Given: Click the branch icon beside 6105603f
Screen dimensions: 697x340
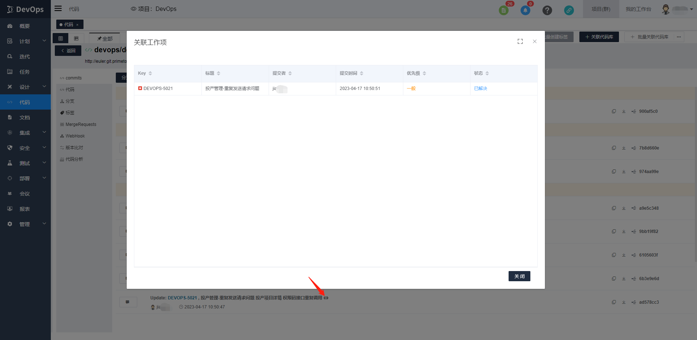Looking at the screenshot, I should coord(633,255).
